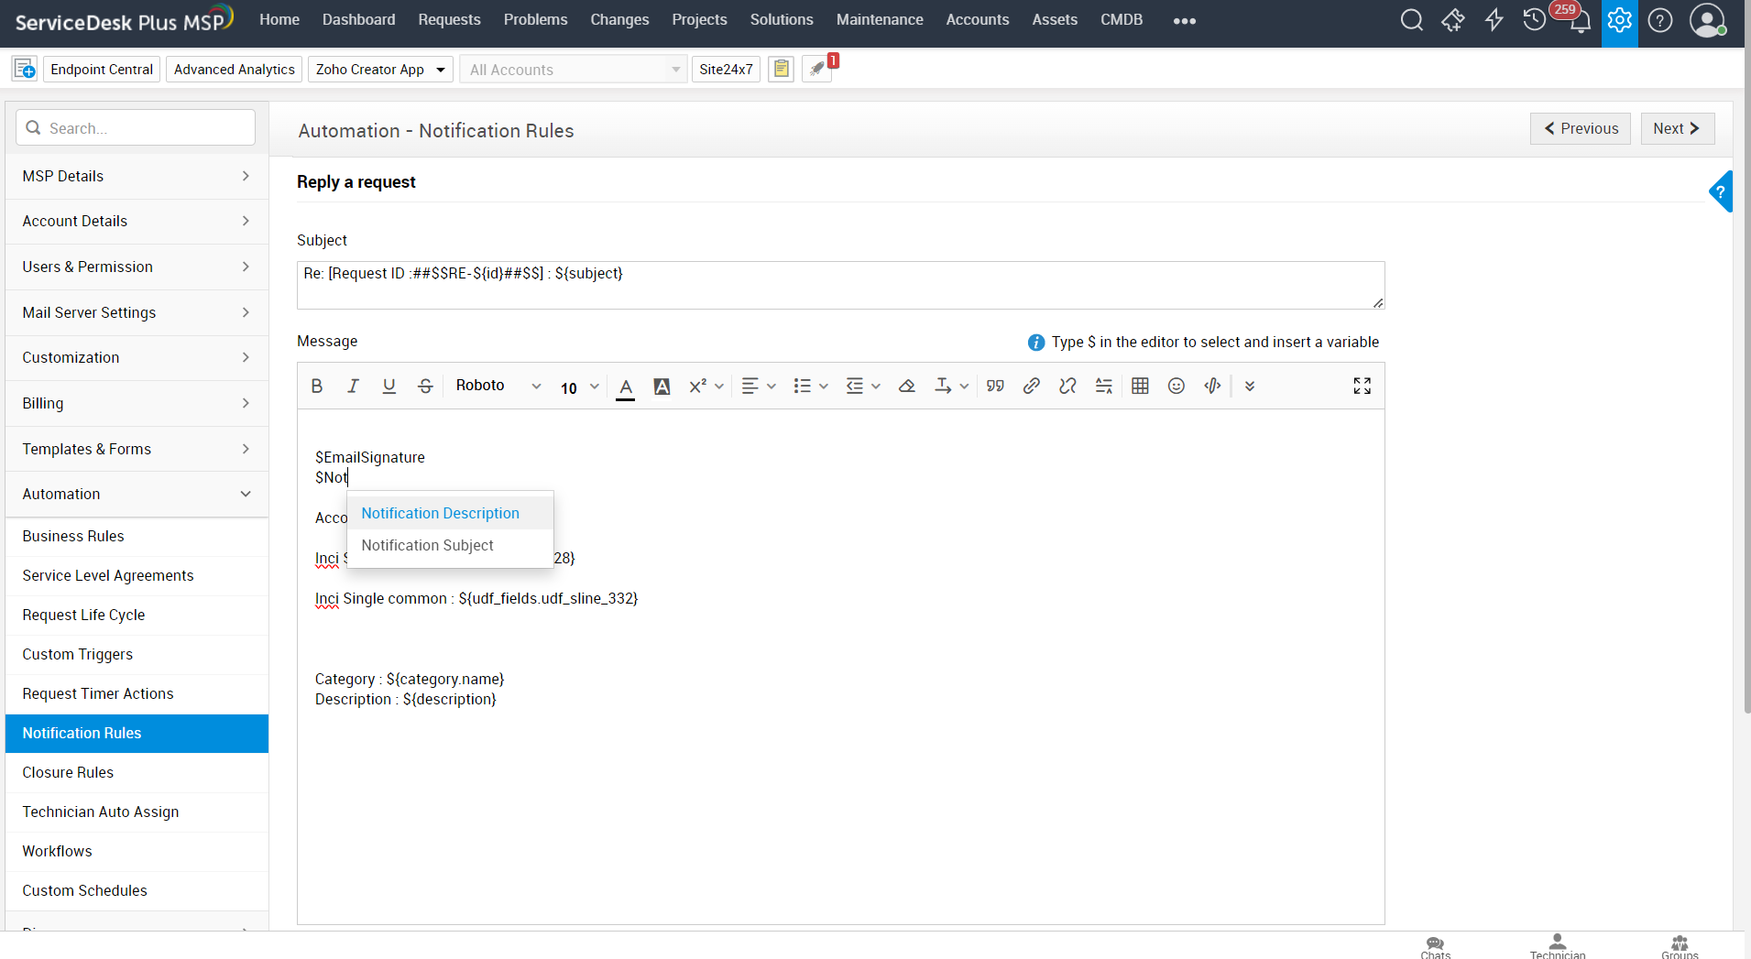This screenshot has width=1751, height=959.
Task: Click the quick create icon in subheader
Action: [x=25, y=69]
